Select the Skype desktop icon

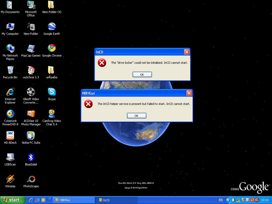[x=52, y=94]
